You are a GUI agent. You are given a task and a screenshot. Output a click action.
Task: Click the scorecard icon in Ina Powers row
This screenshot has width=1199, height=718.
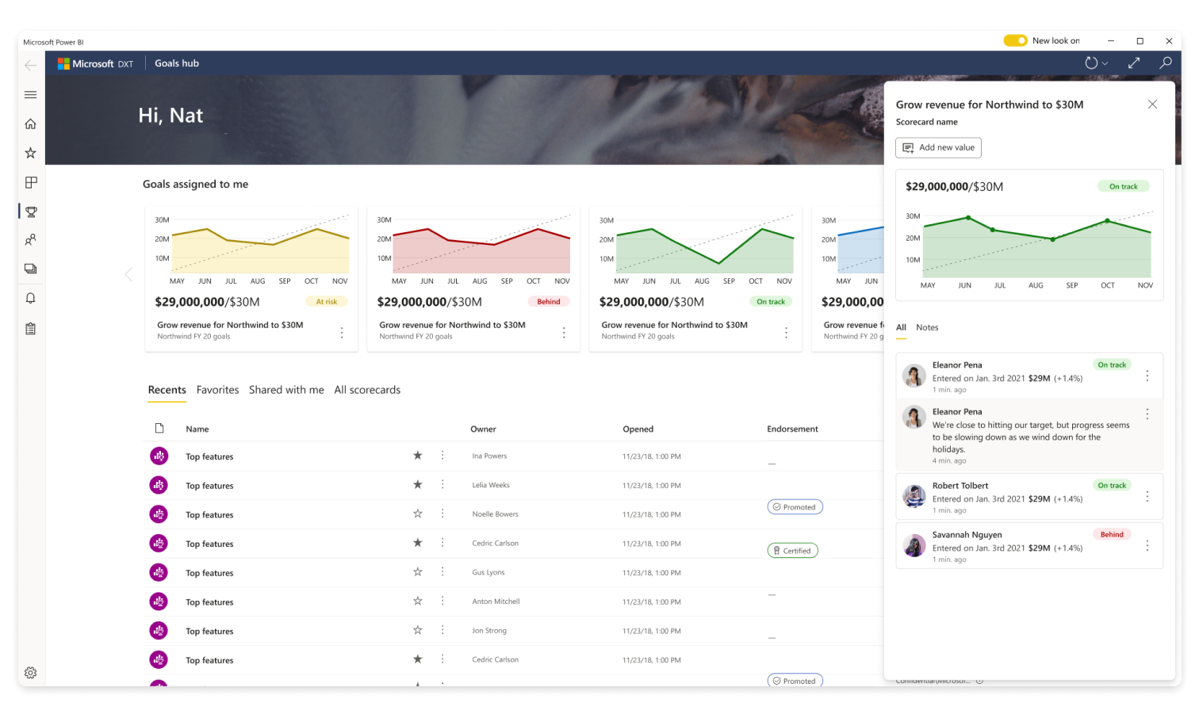(x=159, y=456)
